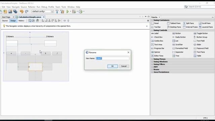
Task: Select the Text Field palette component
Action: (x=199, y=41)
